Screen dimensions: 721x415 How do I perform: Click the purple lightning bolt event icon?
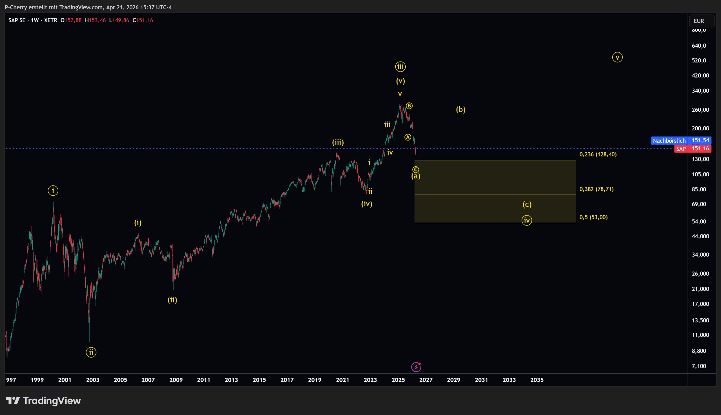[x=416, y=367]
